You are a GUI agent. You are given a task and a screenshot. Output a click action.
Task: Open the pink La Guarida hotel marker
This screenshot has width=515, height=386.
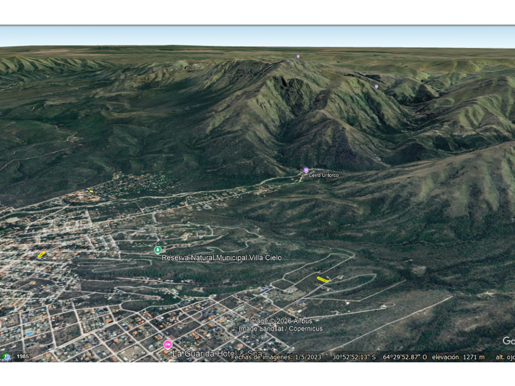point(168,344)
